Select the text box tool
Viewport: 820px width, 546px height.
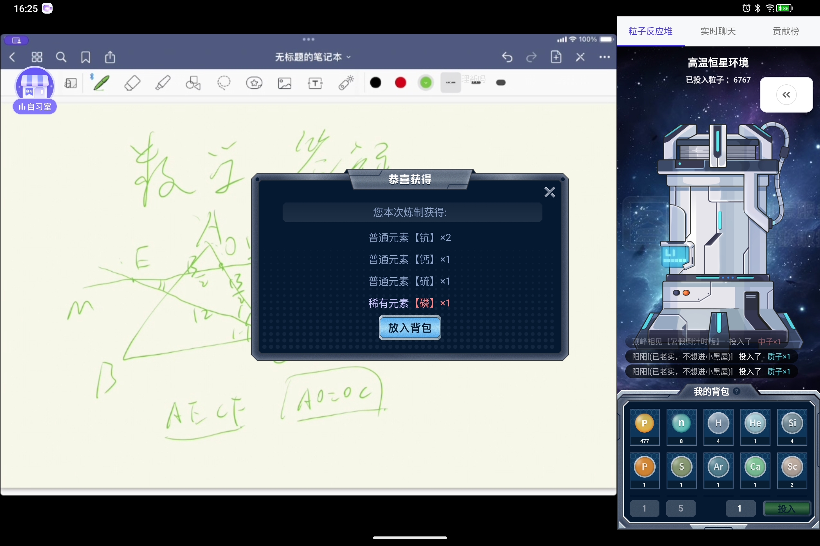(315, 83)
